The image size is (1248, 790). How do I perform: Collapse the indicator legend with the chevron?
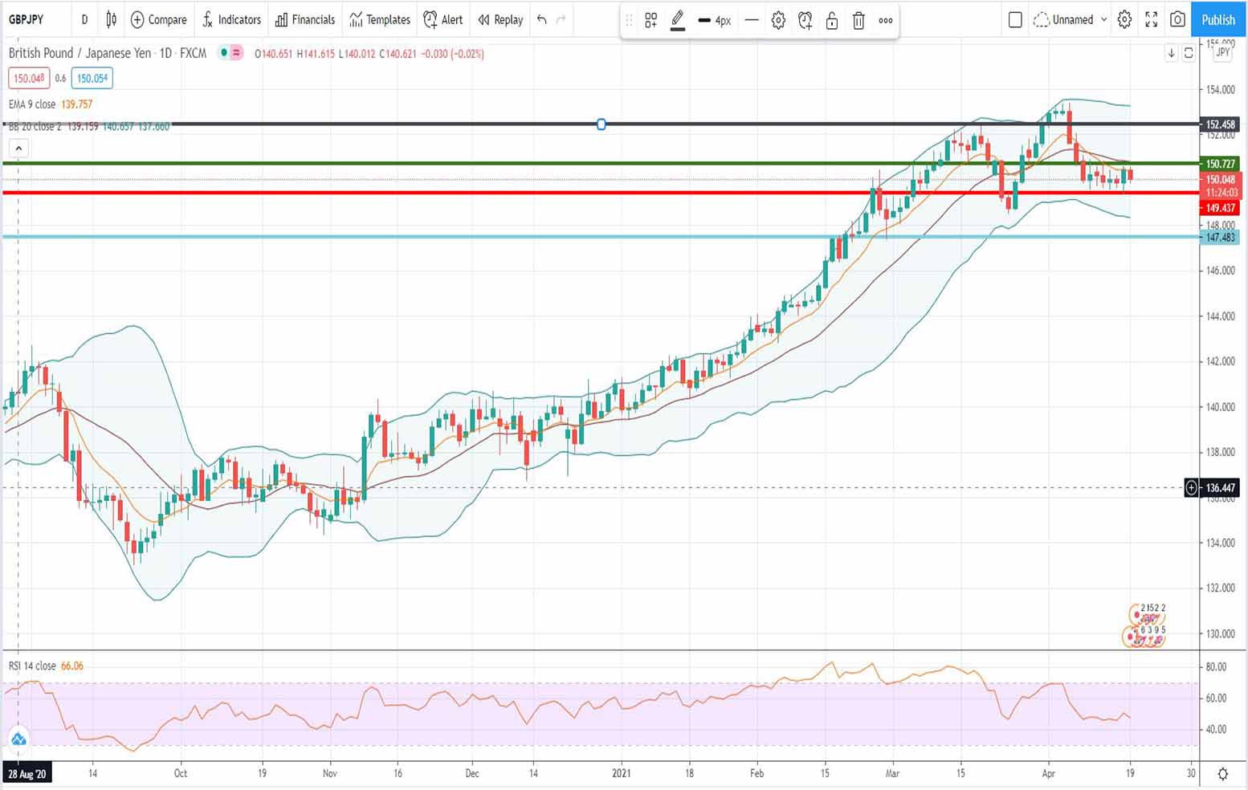[x=18, y=148]
